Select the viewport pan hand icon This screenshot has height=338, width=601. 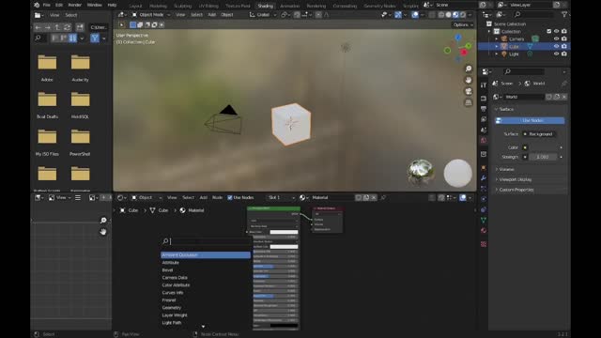pos(469,80)
